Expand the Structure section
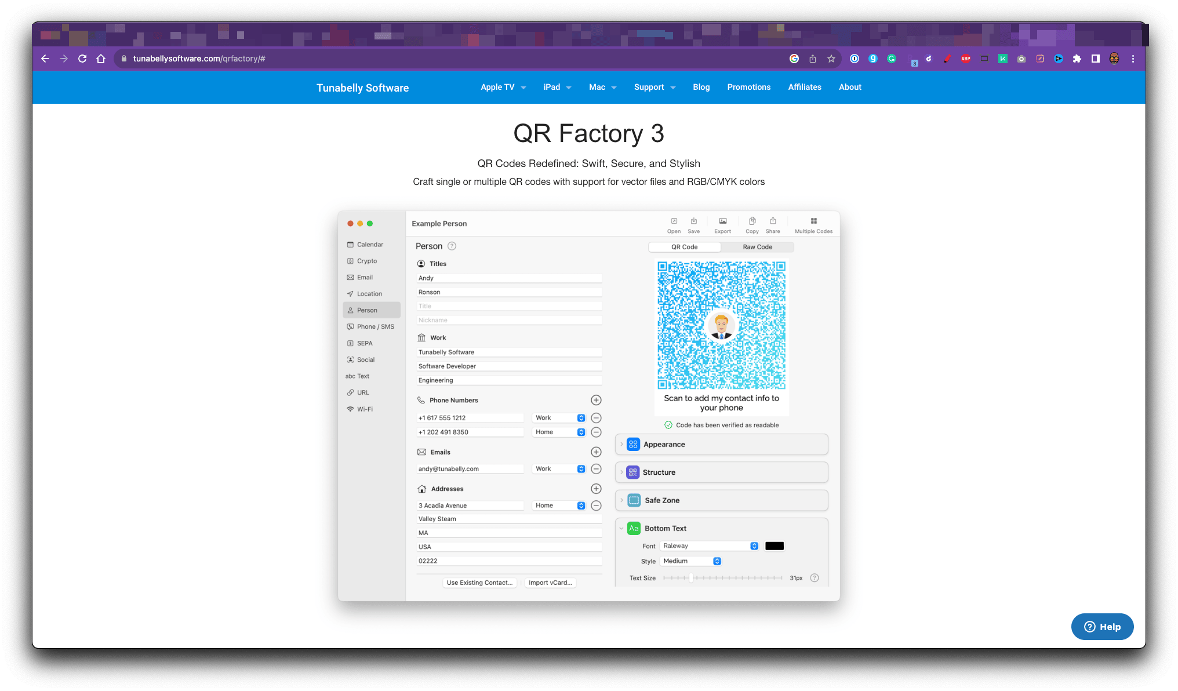The height and width of the screenshot is (691, 1178). click(x=721, y=472)
